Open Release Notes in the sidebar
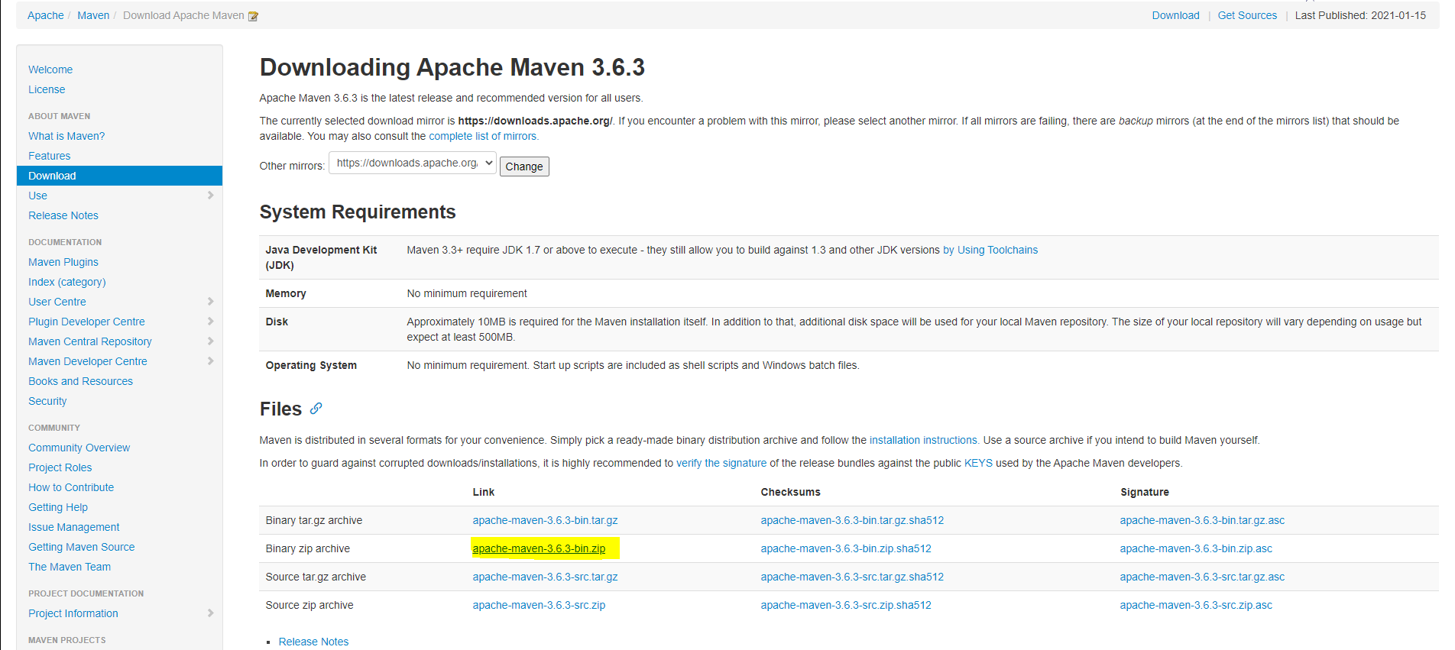 click(63, 215)
